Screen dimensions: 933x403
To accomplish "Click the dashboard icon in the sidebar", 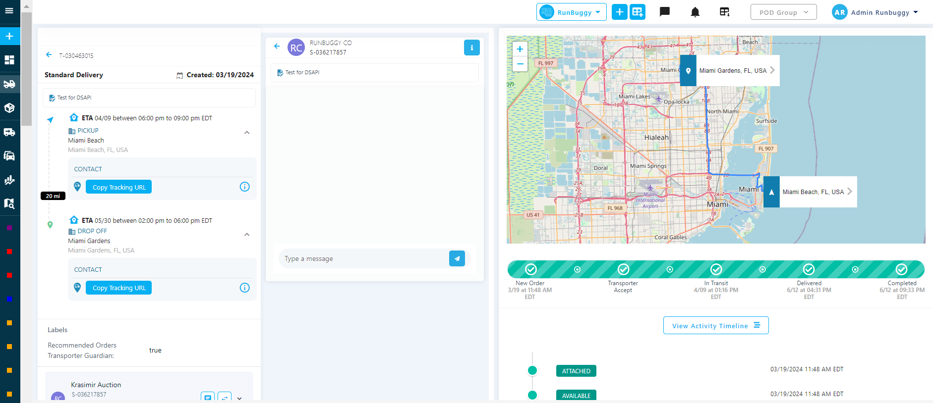I will coord(9,60).
